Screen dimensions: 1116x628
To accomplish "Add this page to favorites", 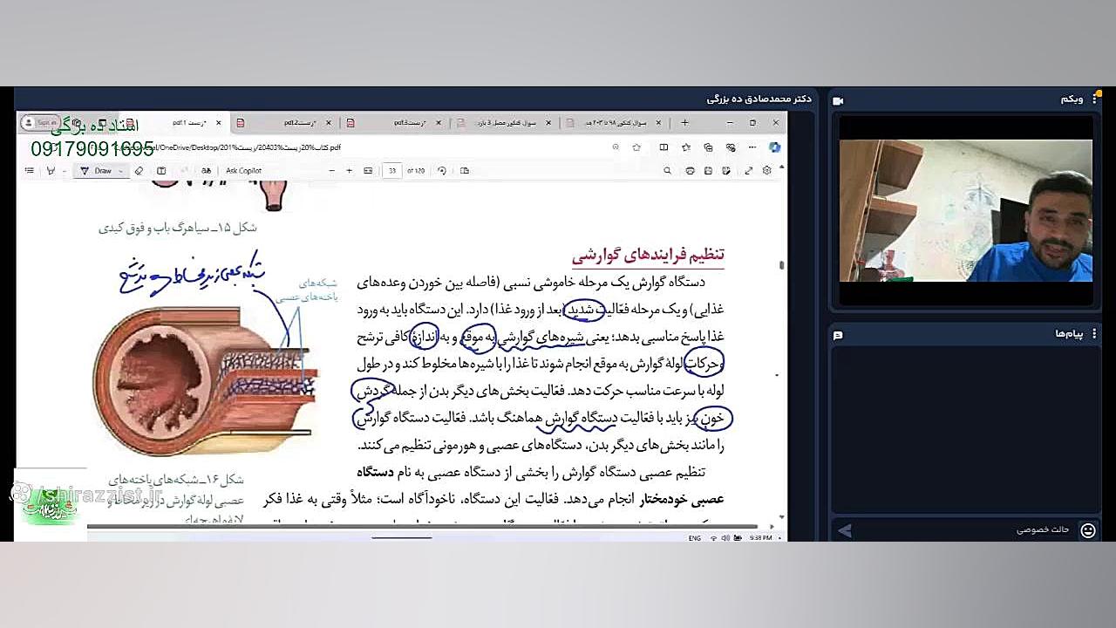I will pos(636,147).
